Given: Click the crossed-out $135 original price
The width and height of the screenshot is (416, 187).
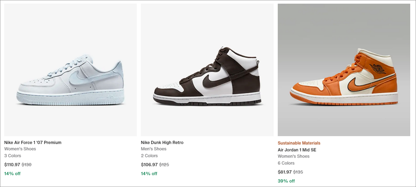Looking at the screenshot, I should (x=298, y=172).
